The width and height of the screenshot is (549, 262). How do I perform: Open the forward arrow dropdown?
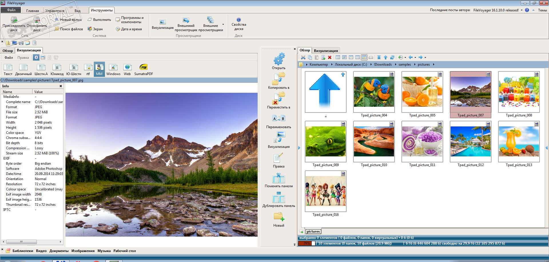pos(425,58)
